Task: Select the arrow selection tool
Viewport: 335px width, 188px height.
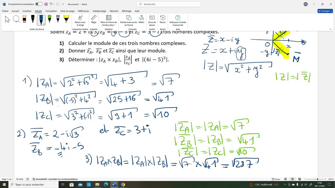Action: [x=8, y=19]
